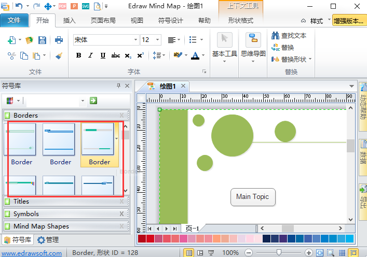Open the 页面布局 ribbon tab
The image size is (367, 257).
point(103,21)
